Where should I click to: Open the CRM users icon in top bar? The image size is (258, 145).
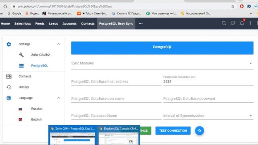233,23
